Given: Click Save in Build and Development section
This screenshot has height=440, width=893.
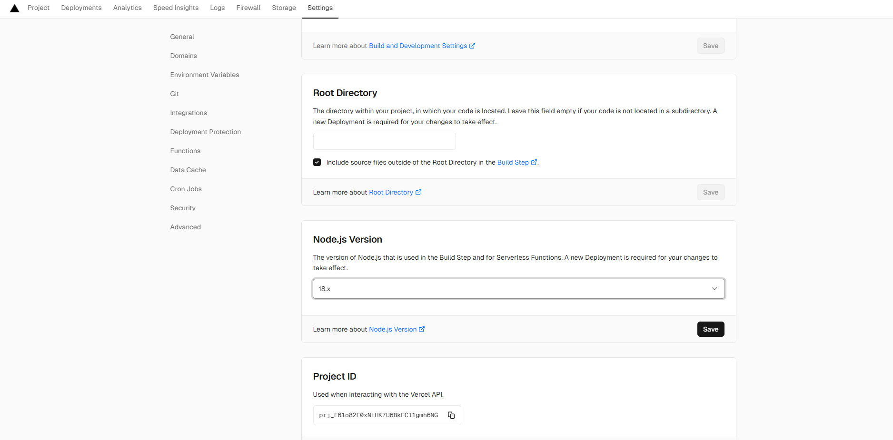Looking at the screenshot, I should [711, 46].
